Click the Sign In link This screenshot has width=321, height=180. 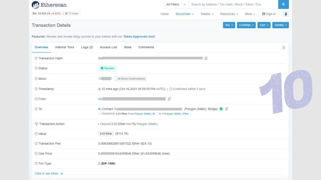pos(269,14)
